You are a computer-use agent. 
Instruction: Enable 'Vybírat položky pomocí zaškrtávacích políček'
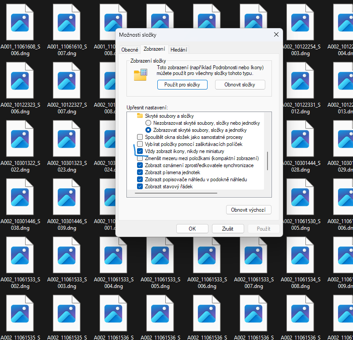click(140, 144)
